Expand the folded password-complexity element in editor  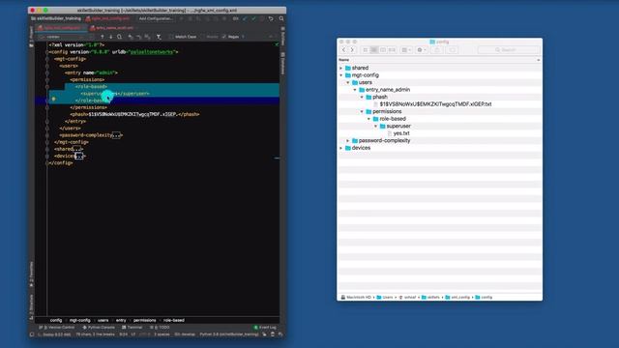(116, 135)
